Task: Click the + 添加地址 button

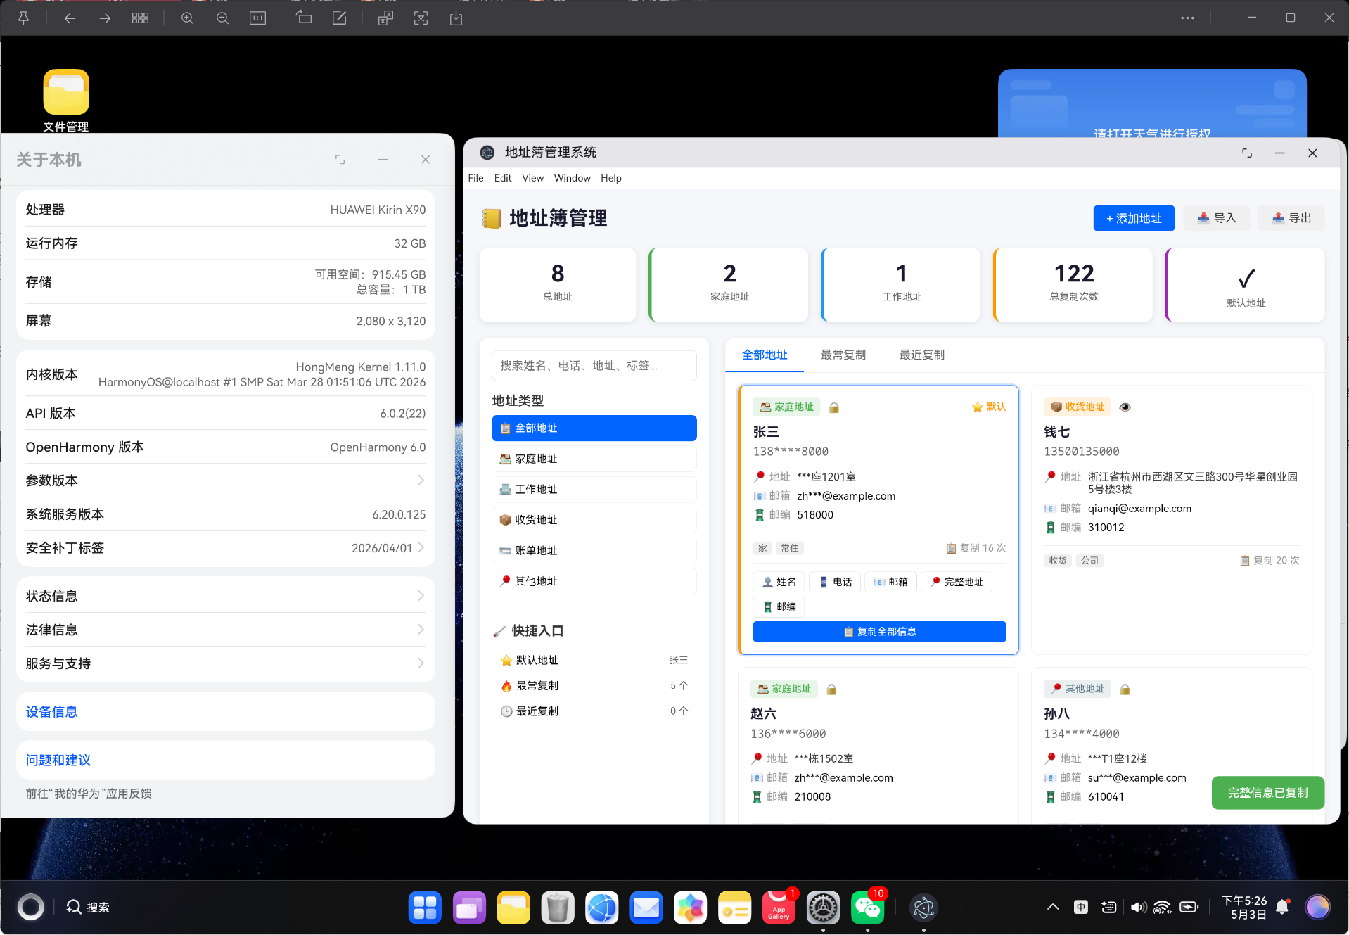Action: (x=1134, y=218)
